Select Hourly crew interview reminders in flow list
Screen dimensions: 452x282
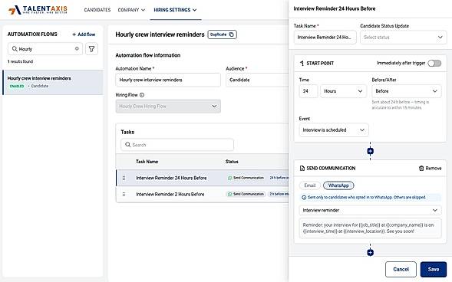click(53, 82)
